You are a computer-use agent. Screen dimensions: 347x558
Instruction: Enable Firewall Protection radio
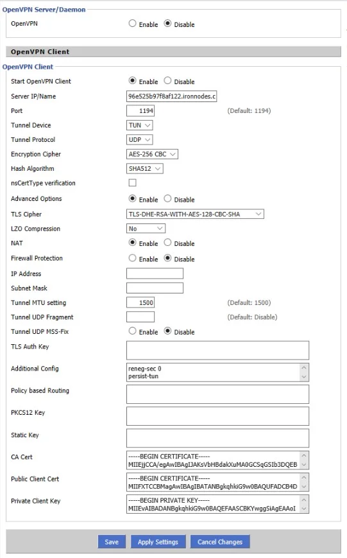(132, 258)
